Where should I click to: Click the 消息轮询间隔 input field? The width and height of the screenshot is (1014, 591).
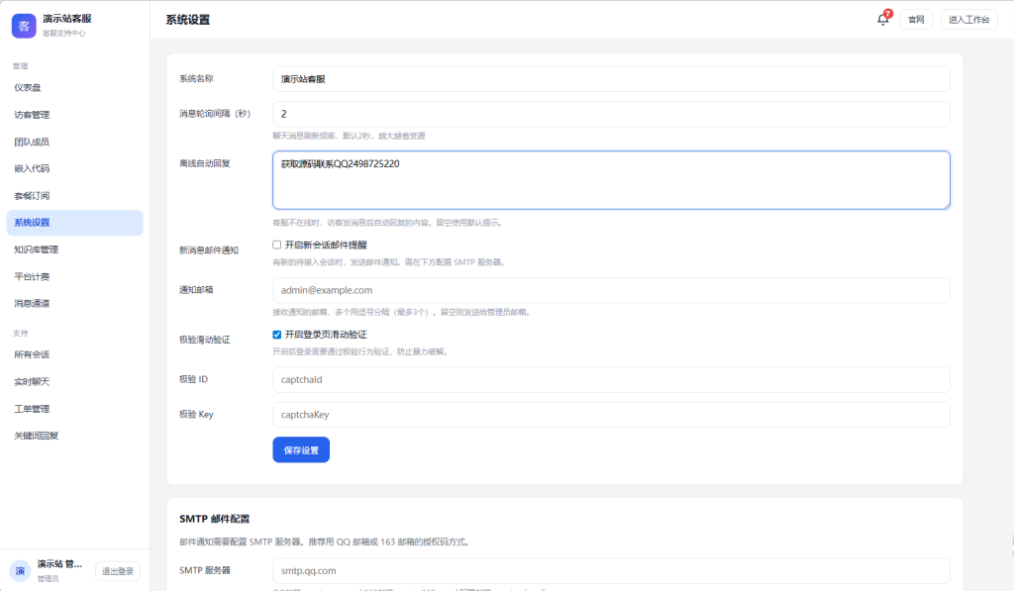coord(611,114)
